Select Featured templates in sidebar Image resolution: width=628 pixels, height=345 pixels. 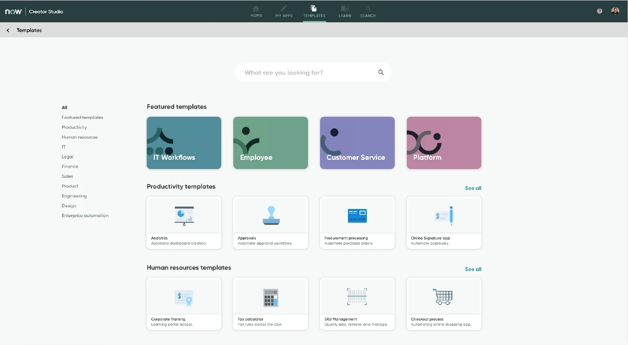tap(82, 118)
